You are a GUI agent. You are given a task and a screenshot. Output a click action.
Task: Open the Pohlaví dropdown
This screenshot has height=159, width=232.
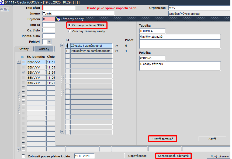49,42
